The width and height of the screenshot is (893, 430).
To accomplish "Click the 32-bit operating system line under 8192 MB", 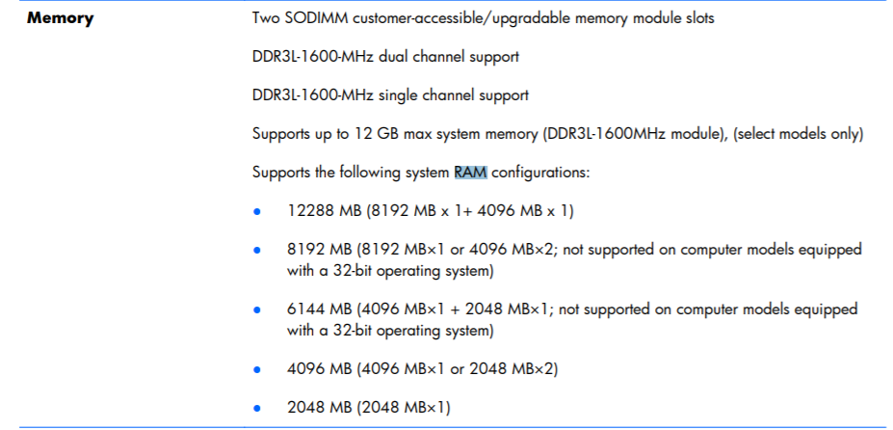I will [x=390, y=271].
